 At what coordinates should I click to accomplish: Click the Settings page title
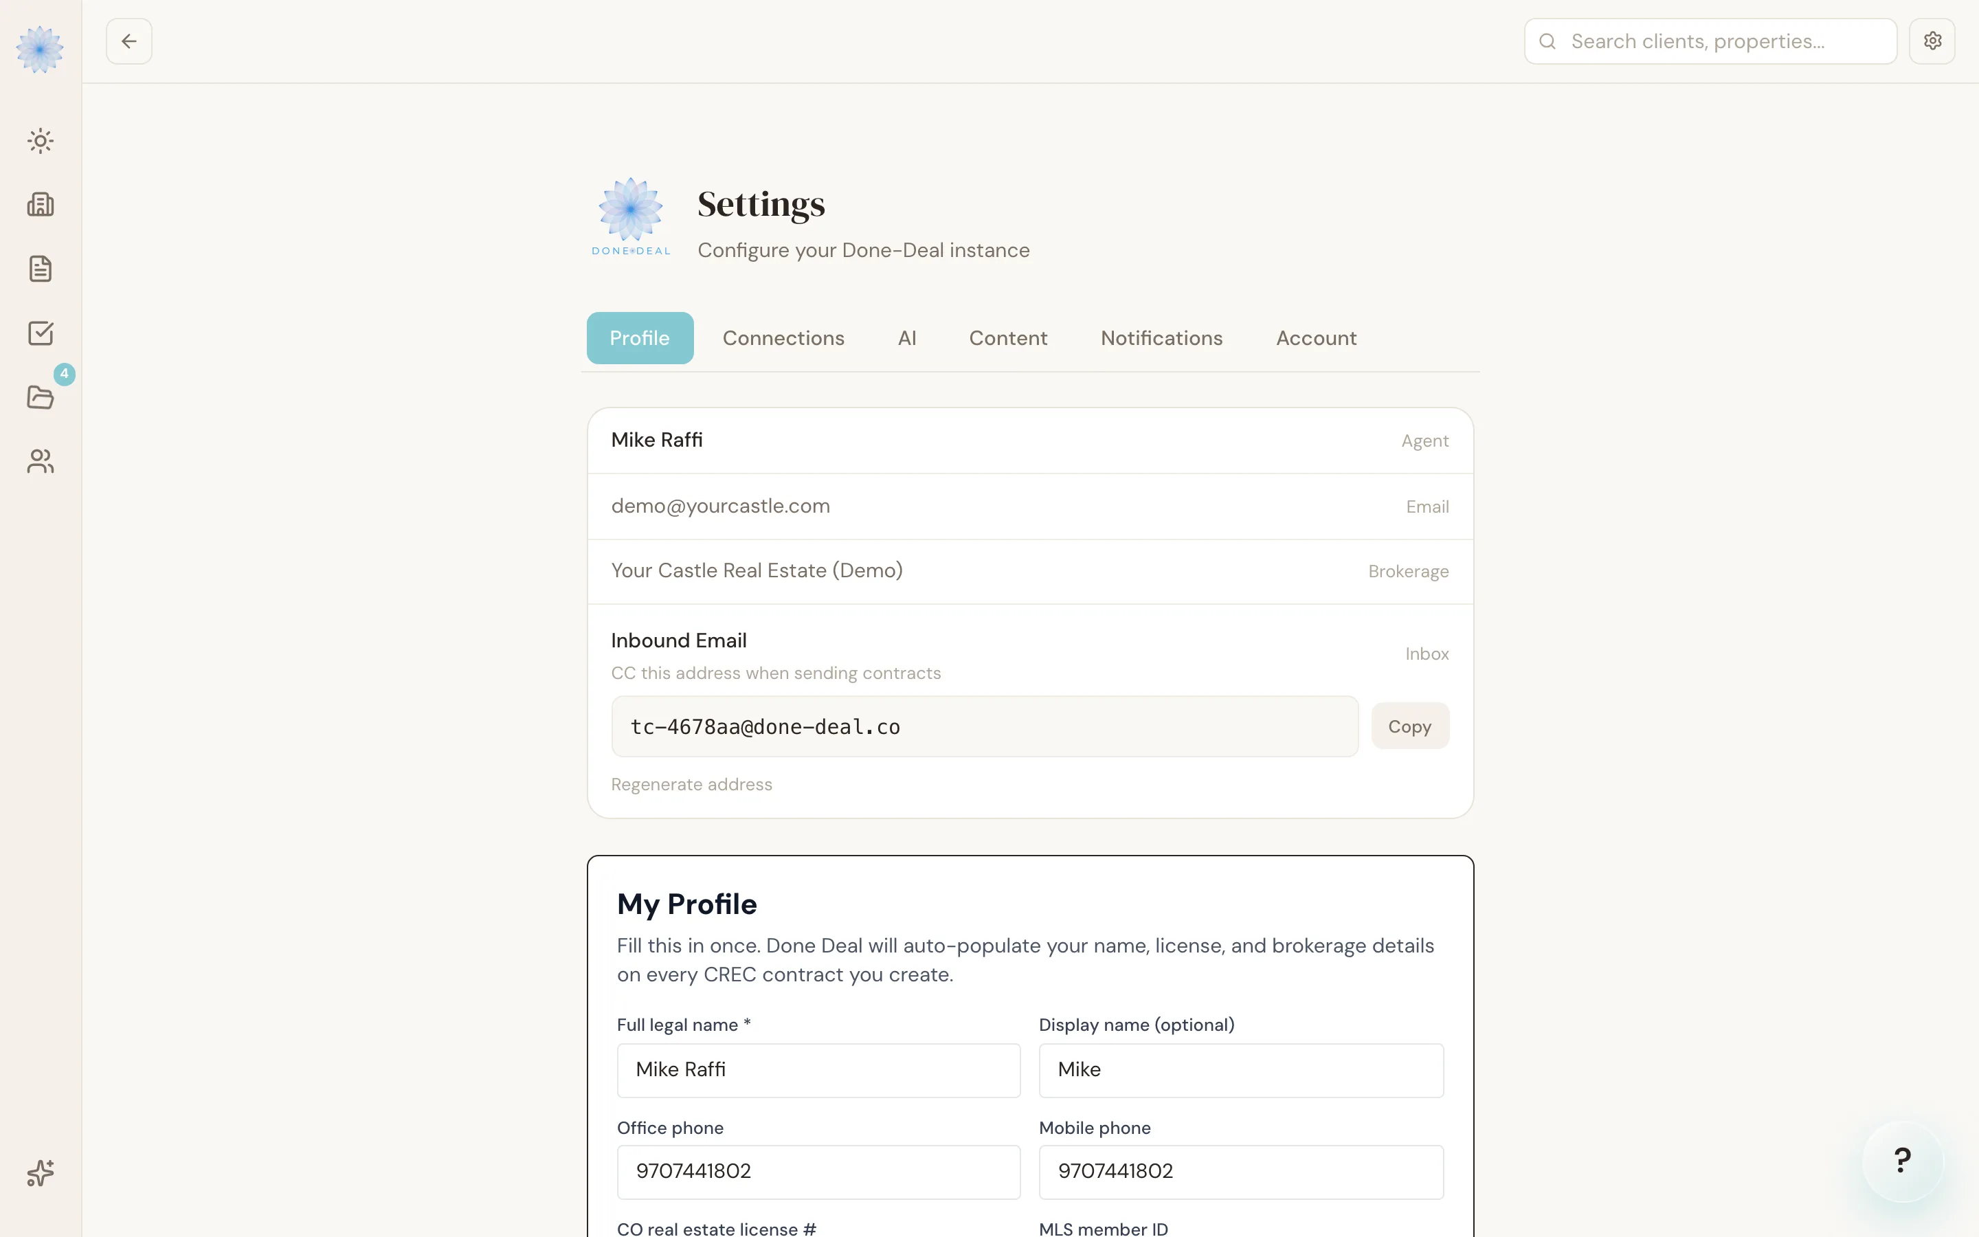tap(761, 205)
